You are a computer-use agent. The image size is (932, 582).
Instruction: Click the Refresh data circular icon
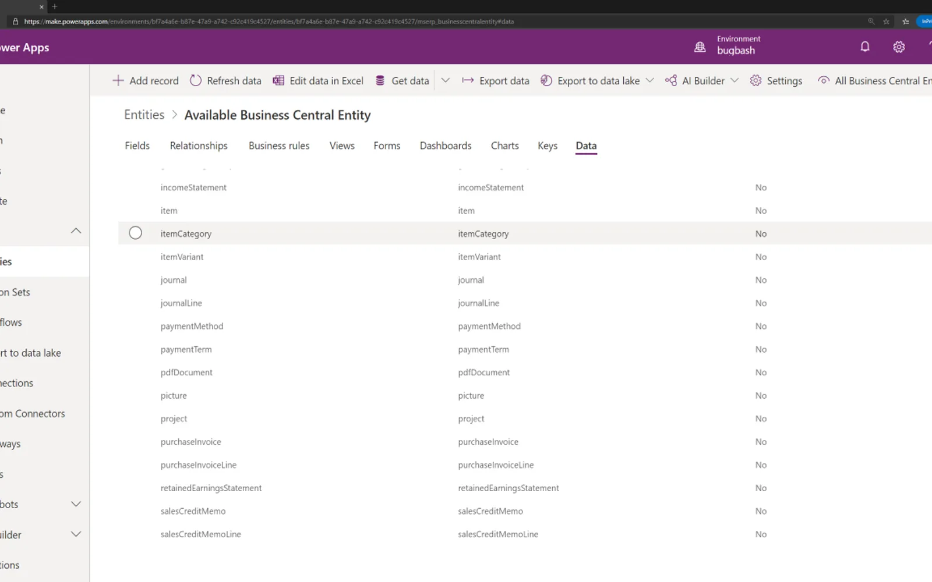click(x=196, y=80)
